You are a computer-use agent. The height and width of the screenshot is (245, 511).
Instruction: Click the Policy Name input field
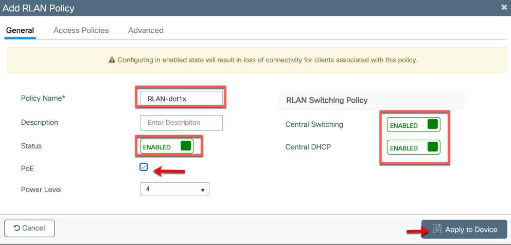click(x=181, y=99)
